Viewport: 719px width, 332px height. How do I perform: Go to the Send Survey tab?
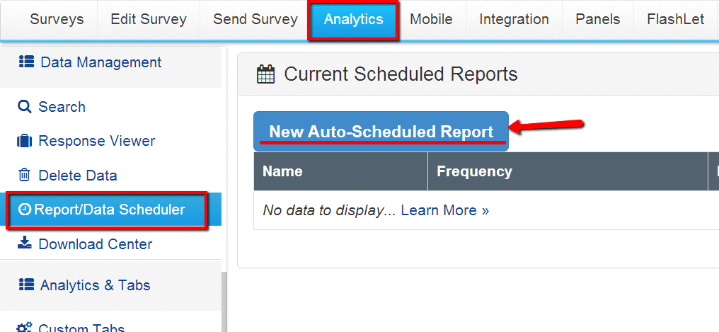[255, 20]
